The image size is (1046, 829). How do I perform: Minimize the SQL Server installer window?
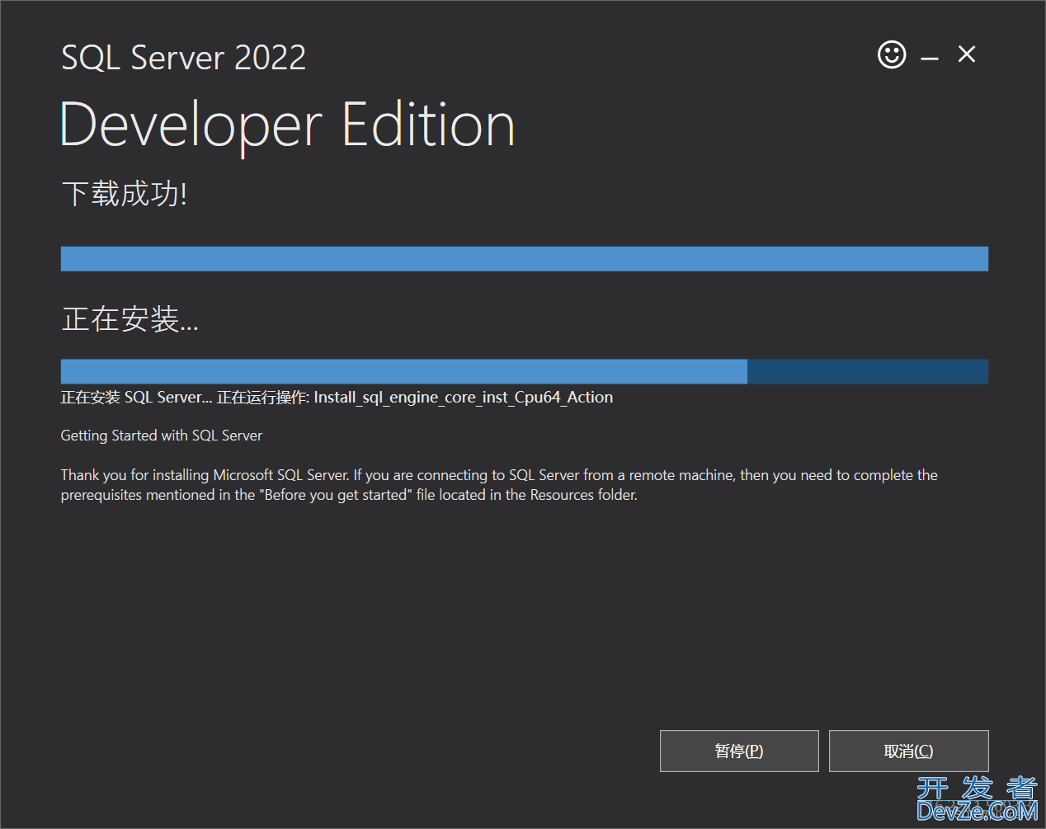(x=930, y=58)
